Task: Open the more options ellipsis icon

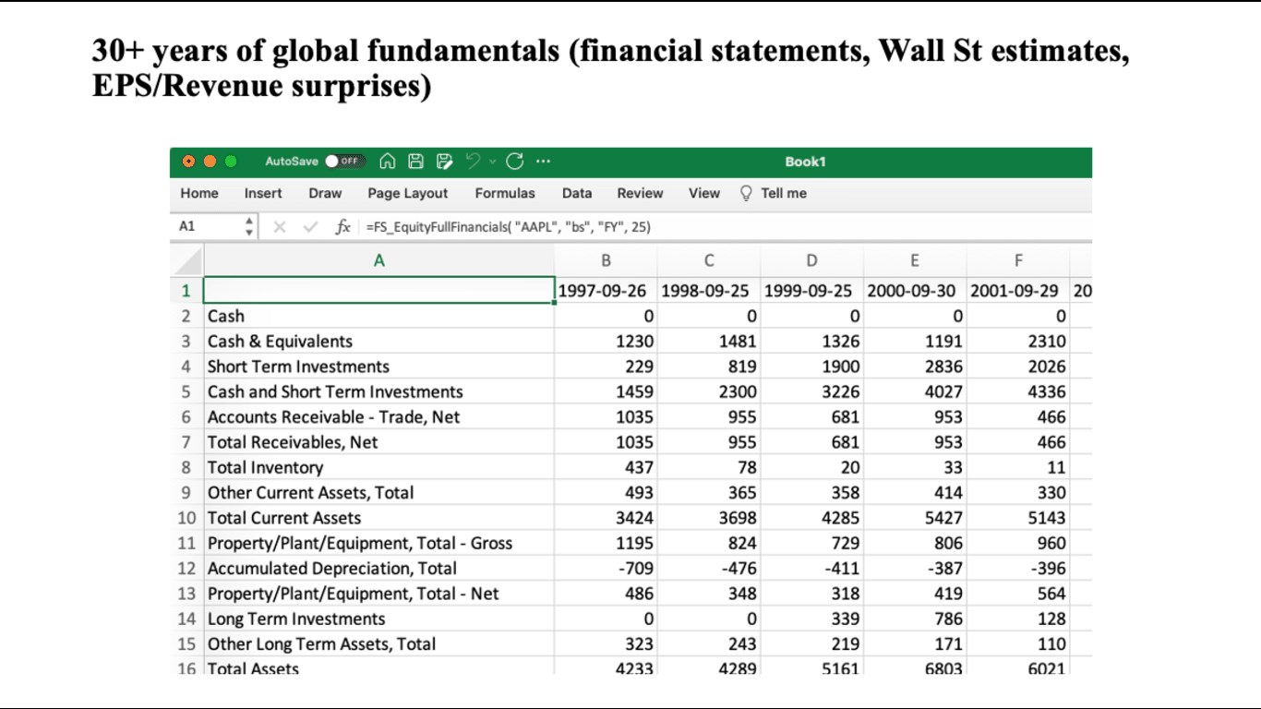Action: [543, 162]
